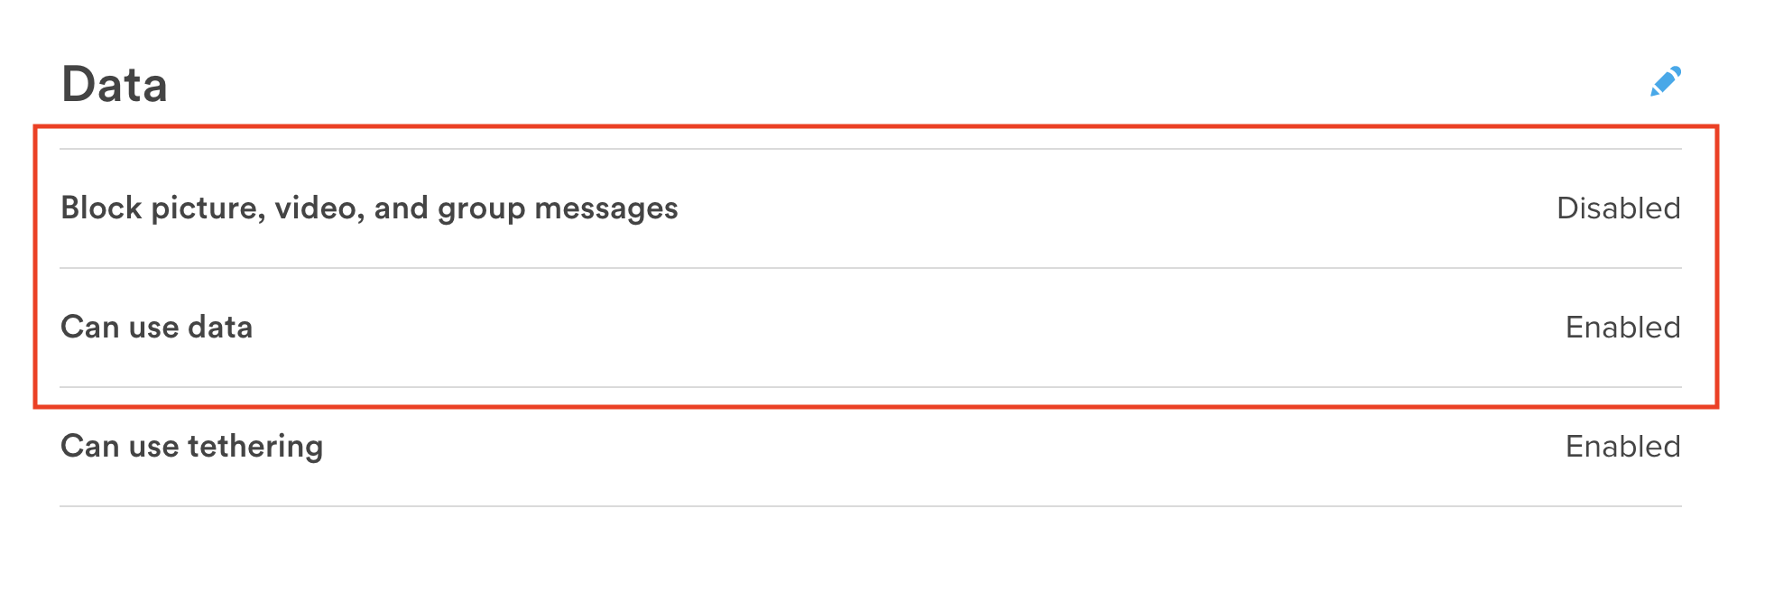Expand the Can use tethering row
The height and width of the screenshot is (601, 1774).
[x=193, y=445]
